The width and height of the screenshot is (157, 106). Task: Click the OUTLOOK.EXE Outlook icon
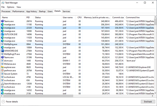point(2,34)
